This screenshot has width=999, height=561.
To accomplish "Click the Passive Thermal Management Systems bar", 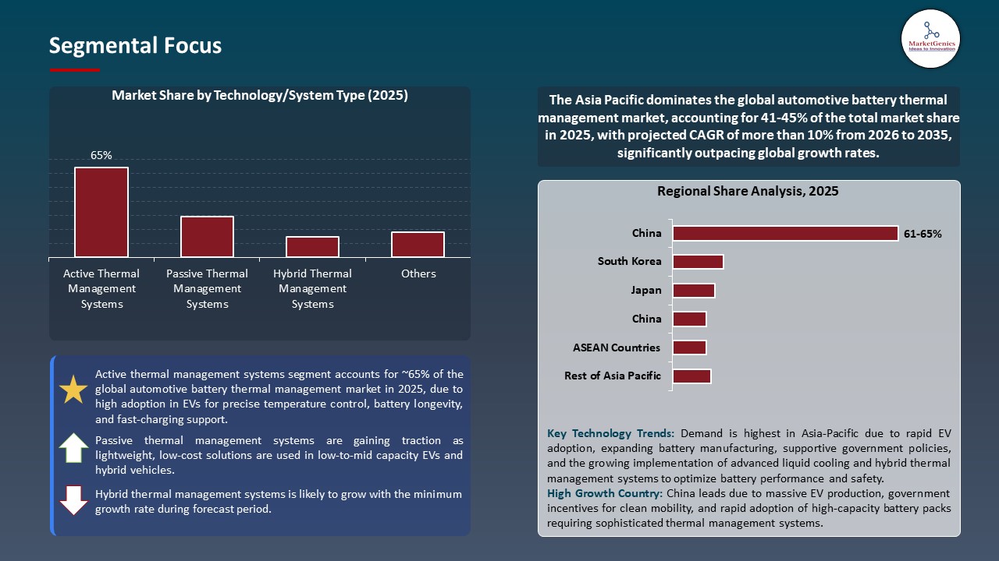I will 207,236.
